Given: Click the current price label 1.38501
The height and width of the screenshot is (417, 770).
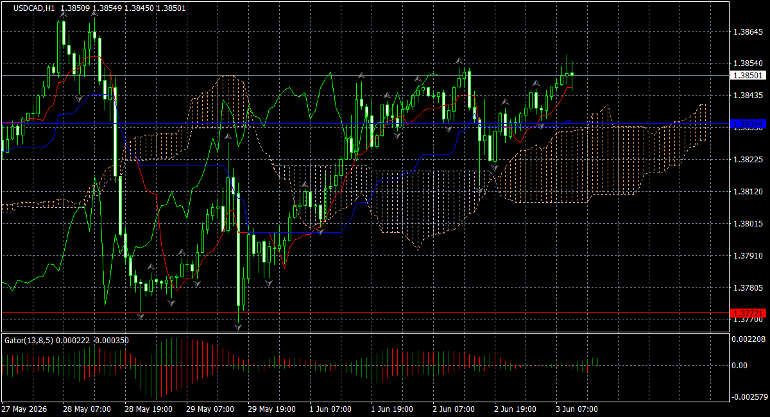Looking at the screenshot, I should point(748,76).
